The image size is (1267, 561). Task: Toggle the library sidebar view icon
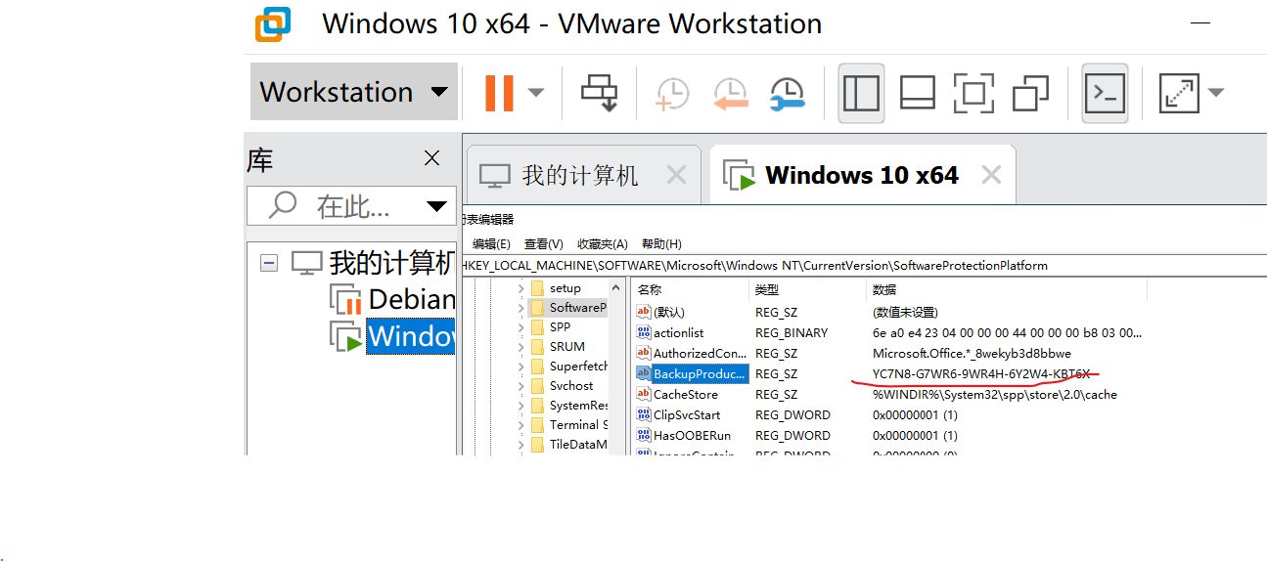click(x=861, y=93)
